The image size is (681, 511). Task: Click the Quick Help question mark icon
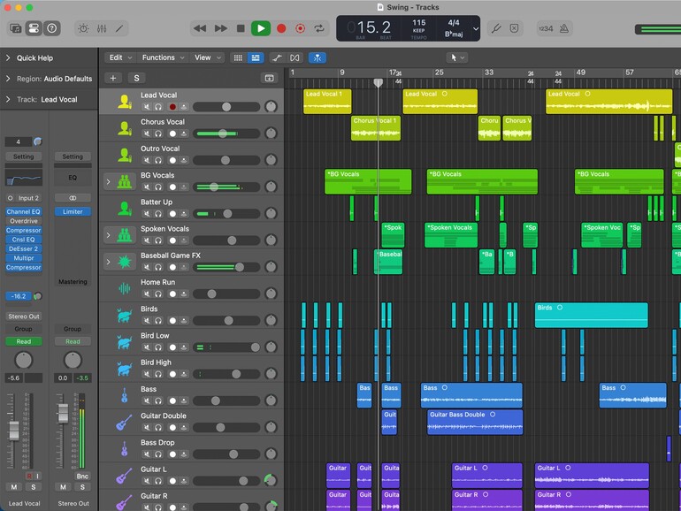coord(51,28)
